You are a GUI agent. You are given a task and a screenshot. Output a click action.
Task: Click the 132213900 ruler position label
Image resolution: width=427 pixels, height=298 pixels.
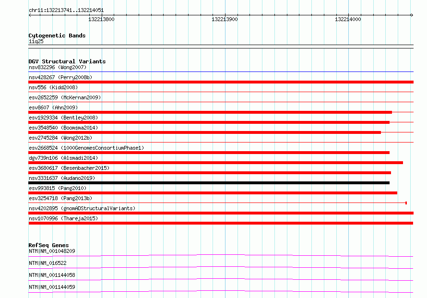pyautogui.click(x=225, y=19)
